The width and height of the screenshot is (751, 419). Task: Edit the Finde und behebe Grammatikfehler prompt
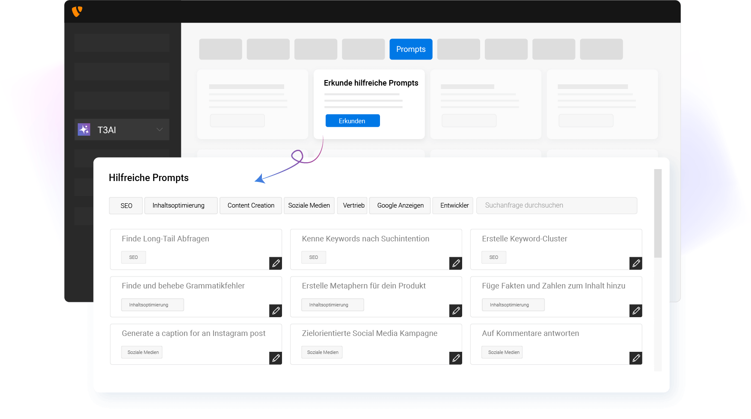tap(276, 311)
